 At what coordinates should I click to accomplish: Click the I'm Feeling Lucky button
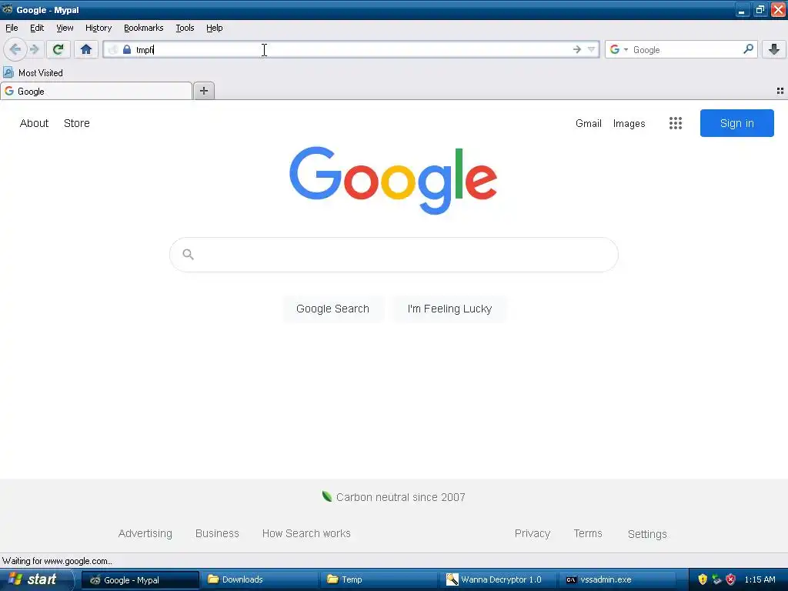(x=449, y=309)
